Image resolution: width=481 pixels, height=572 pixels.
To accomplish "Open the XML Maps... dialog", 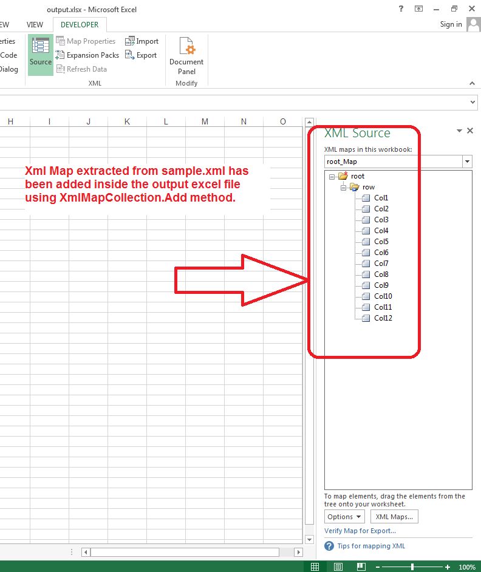I will click(394, 517).
